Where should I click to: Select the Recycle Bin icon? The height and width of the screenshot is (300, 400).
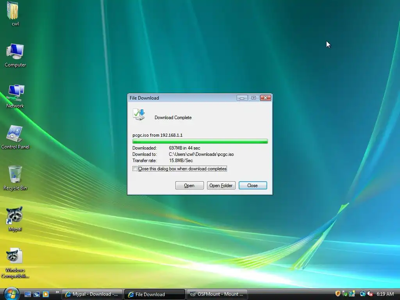(15, 174)
